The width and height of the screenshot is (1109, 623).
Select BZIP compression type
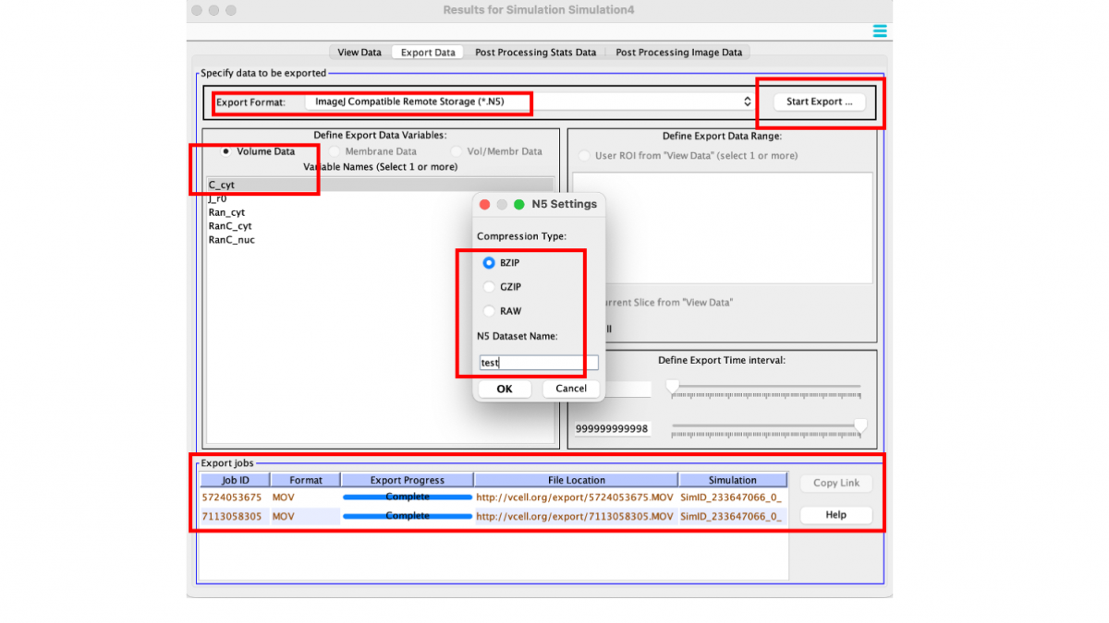(489, 262)
